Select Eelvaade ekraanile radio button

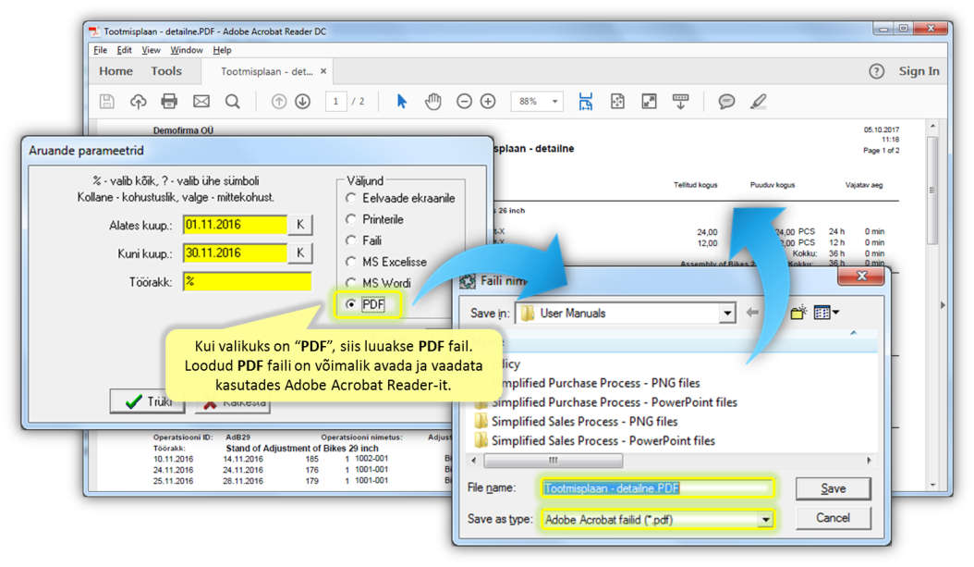pyautogui.click(x=351, y=198)
